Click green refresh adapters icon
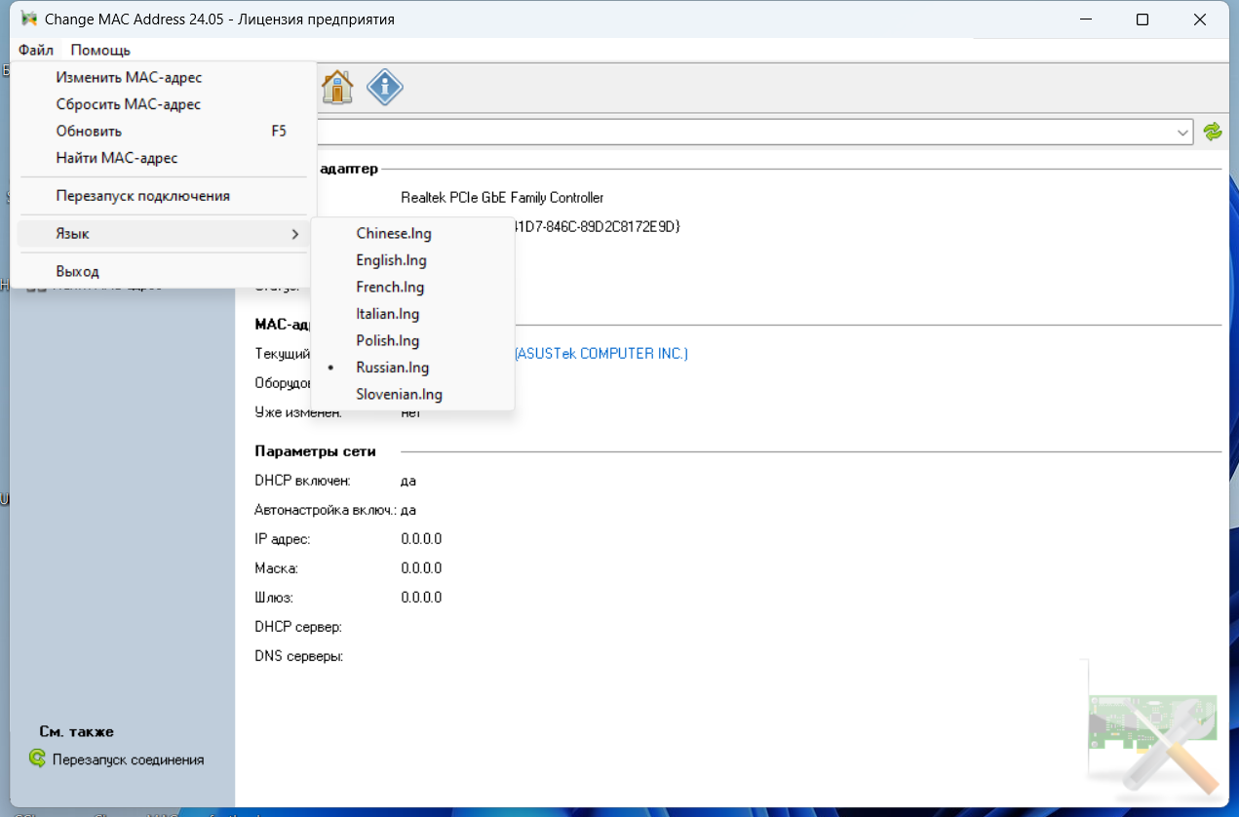1239x817 pixels. (1213, 132)
